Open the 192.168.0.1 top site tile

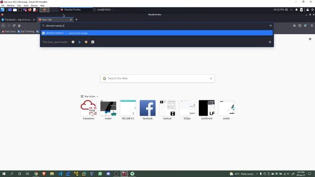128,110
